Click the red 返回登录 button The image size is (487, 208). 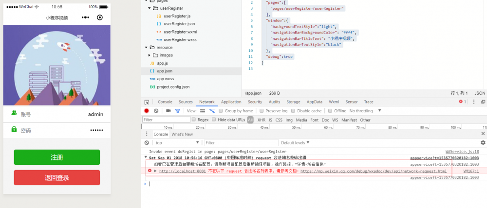(57, 177)
